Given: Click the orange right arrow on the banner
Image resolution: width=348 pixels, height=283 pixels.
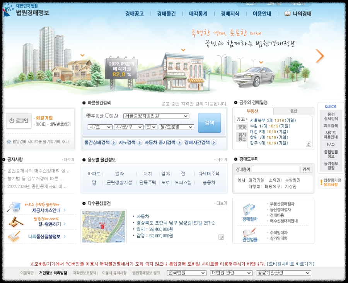Looking at the screenshot, I should point(319,57).
